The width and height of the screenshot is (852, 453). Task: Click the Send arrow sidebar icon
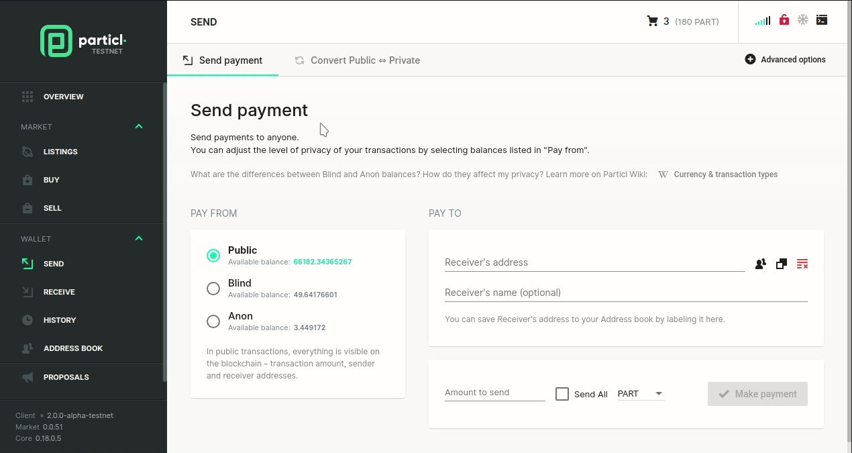point(28,264)
